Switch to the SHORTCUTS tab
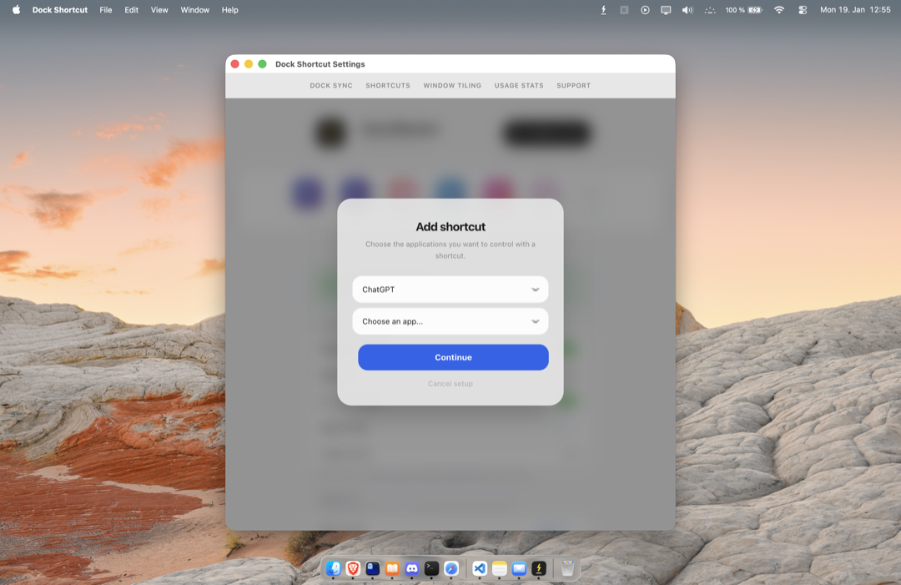 387,85
